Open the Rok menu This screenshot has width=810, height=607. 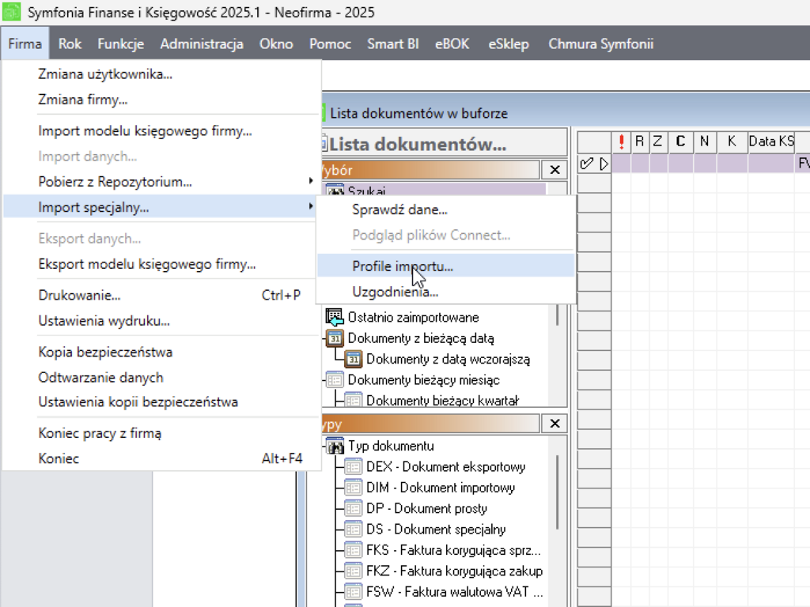(70, 44)
